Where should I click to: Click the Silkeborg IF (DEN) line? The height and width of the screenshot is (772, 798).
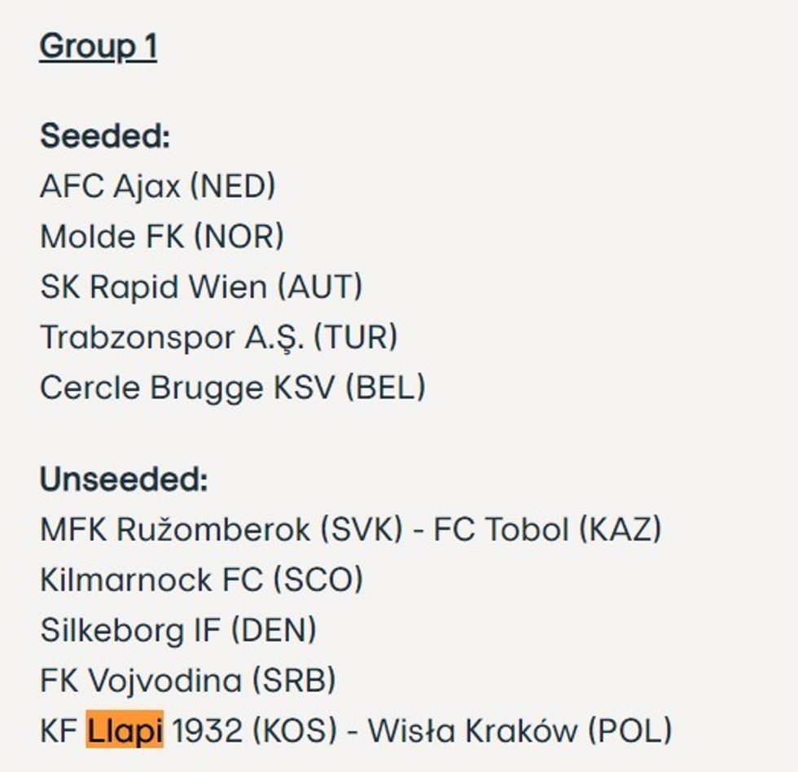(178, 630)
